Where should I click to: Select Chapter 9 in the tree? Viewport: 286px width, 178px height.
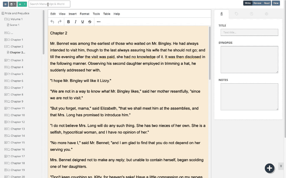click(x=17, y=101)
